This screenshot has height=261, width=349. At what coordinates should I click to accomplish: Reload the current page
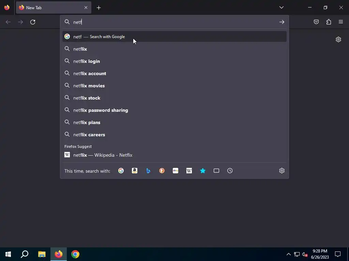[x=33, y=22]
